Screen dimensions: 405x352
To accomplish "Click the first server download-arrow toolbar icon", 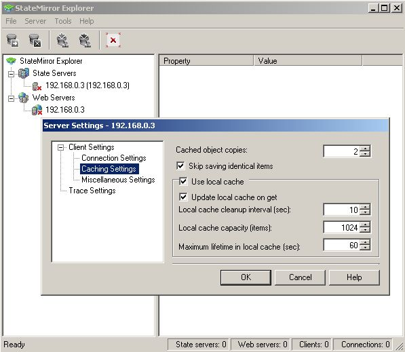I will 63,40.
